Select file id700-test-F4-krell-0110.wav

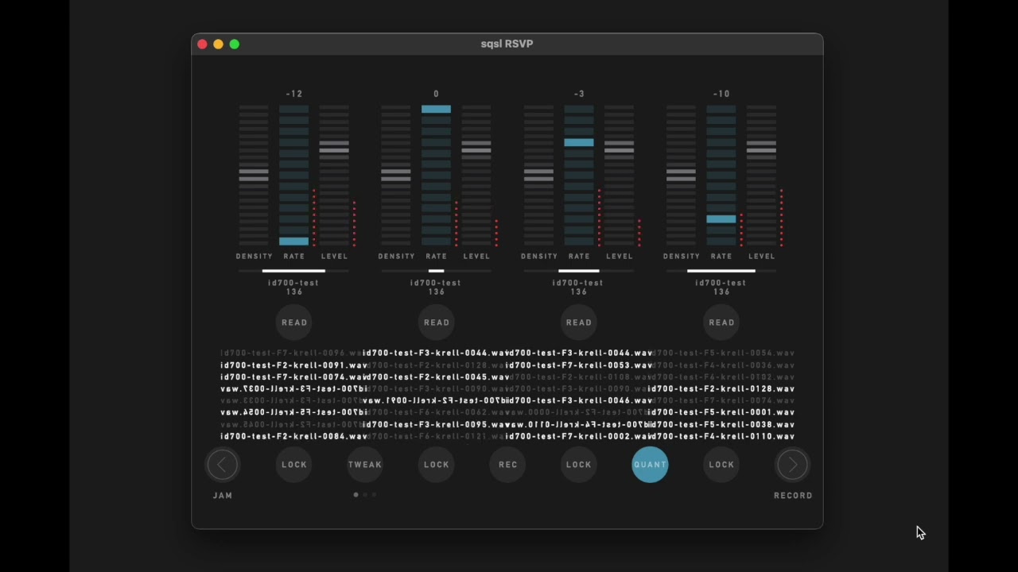[x=721, y=436]
